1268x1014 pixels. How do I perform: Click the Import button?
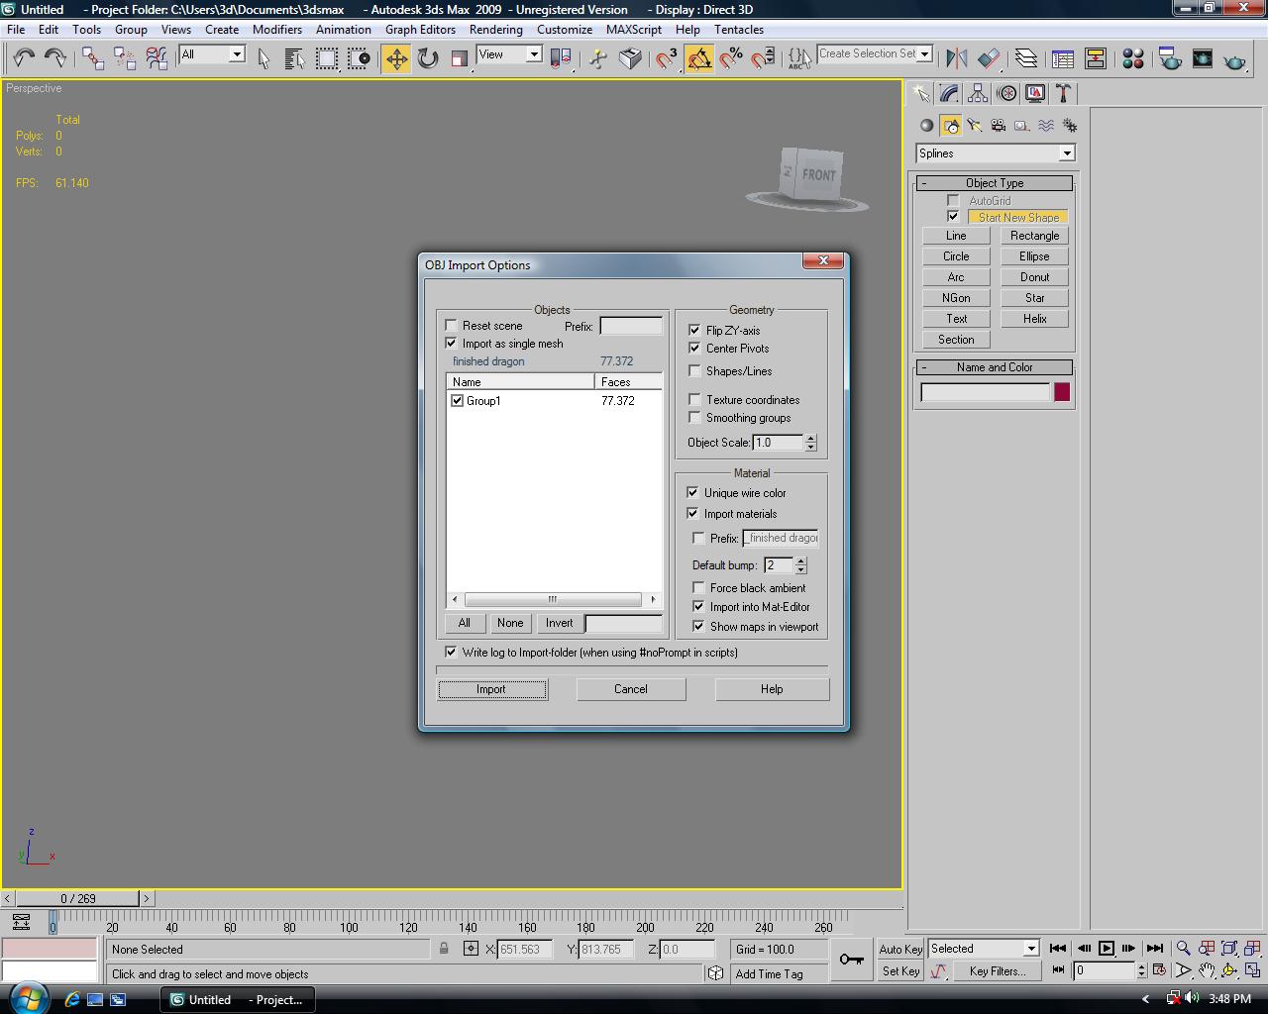point(492,689)
